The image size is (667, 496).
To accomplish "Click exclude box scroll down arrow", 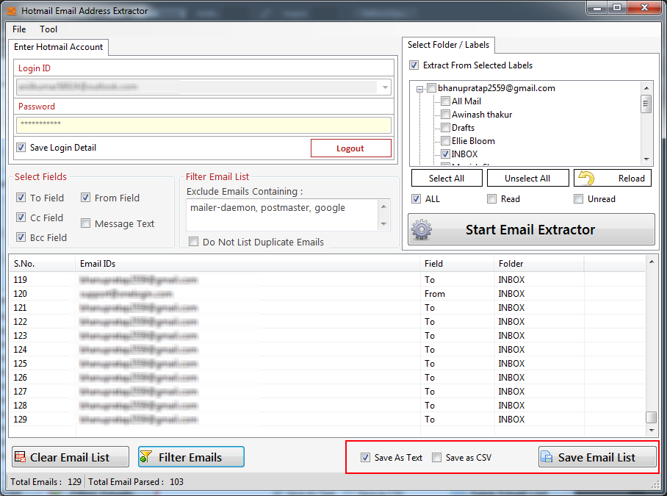I will [x=383, y=224].
